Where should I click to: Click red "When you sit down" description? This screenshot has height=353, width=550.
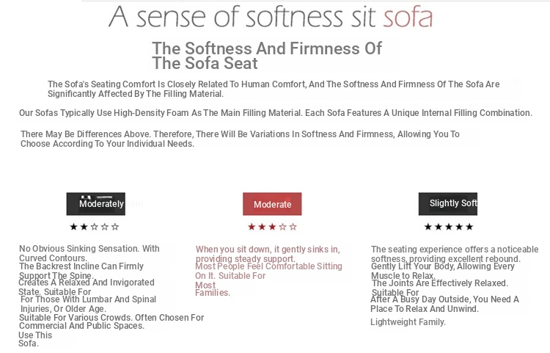click(x=268, y=250)
